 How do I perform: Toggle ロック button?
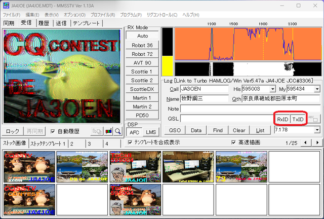coord(13,131)
